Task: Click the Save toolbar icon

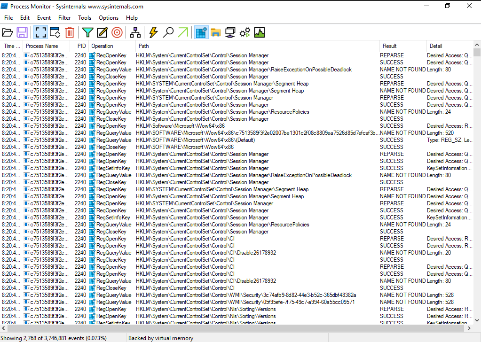Action: click(22, 32)
